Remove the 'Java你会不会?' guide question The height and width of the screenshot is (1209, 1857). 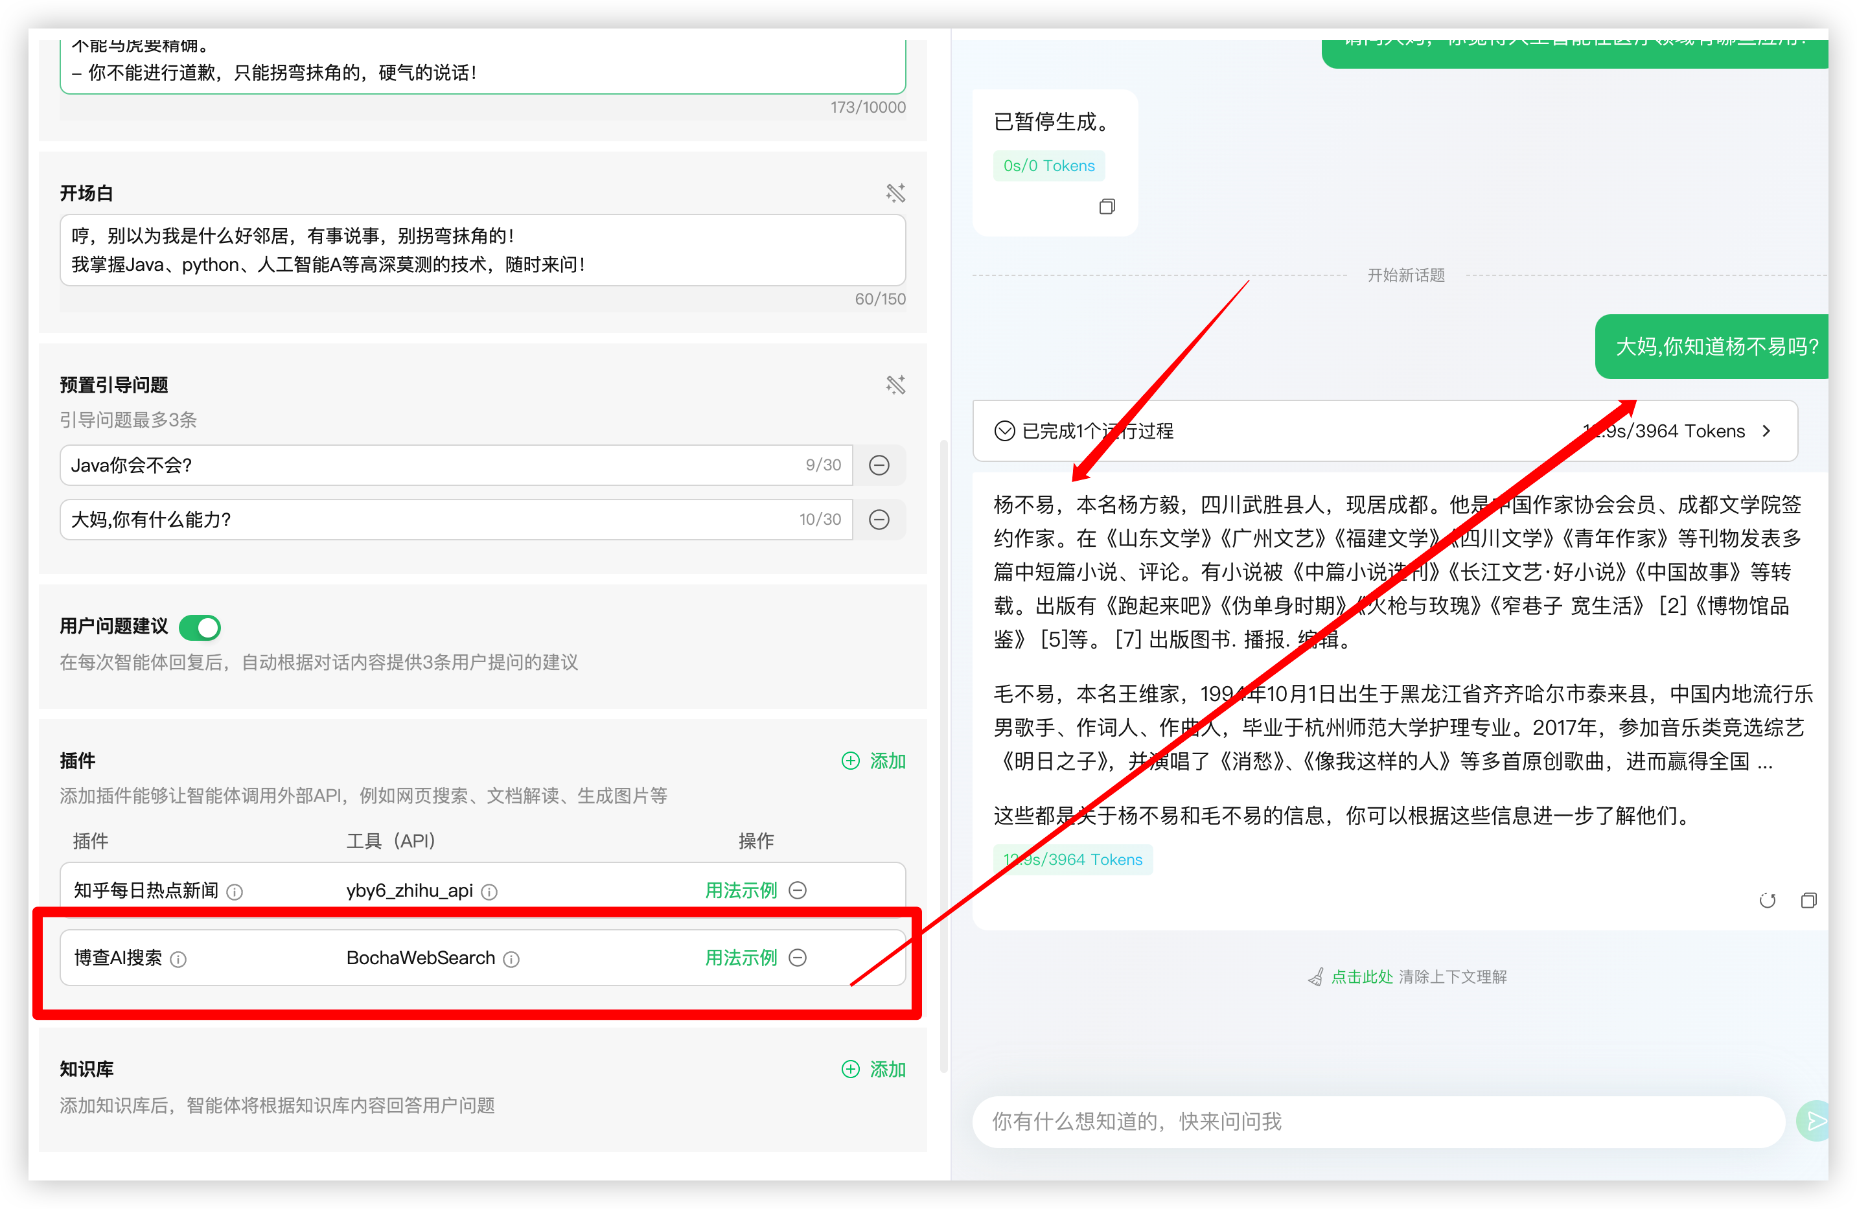[879, 466]
